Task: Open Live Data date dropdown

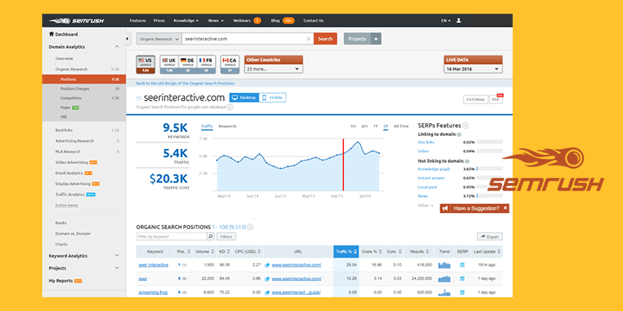Action: [x=473, y=69]
